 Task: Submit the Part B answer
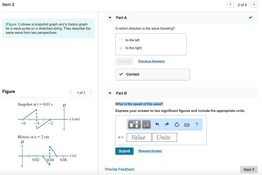coord(124,151)
